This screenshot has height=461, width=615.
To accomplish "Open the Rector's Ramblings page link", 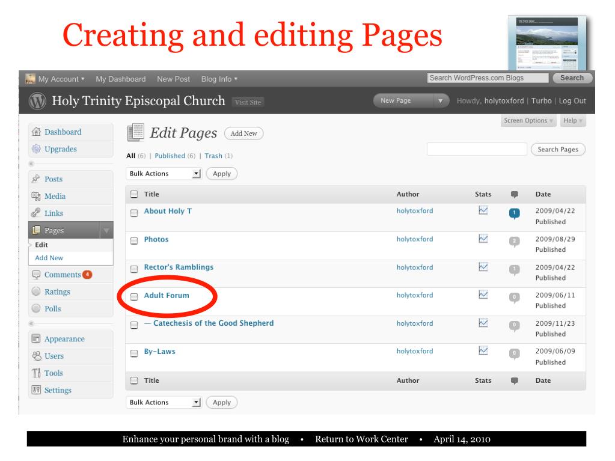I will (x=179, y=267).
